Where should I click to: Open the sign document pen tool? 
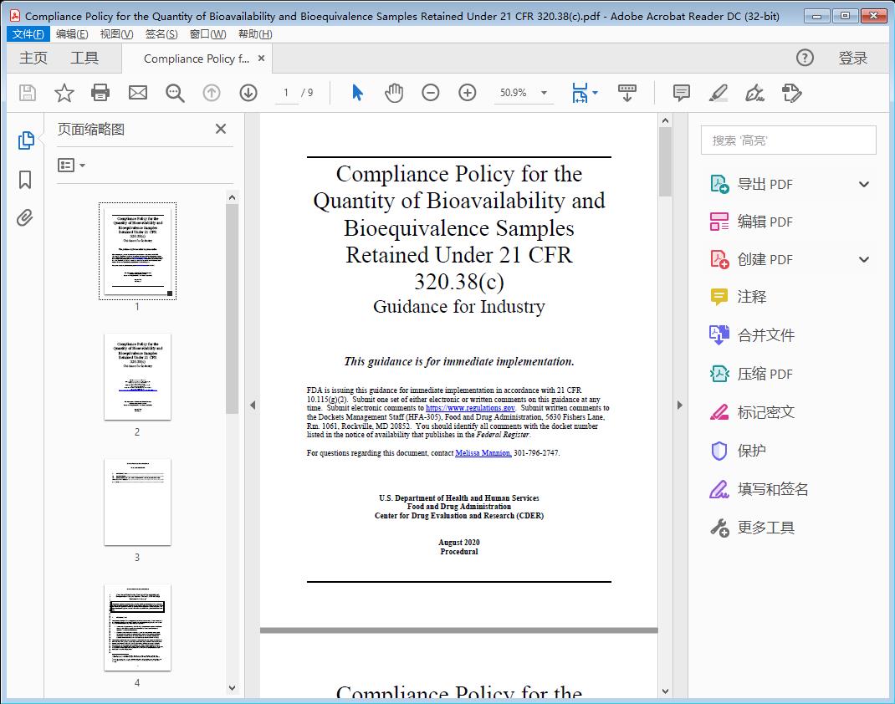pos(754,93)
